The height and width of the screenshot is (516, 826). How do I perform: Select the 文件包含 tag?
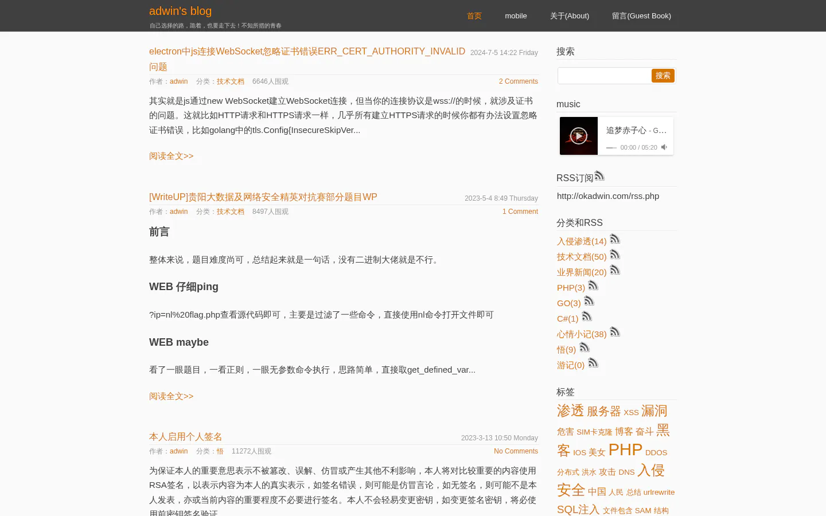click(x=617, y=511)
